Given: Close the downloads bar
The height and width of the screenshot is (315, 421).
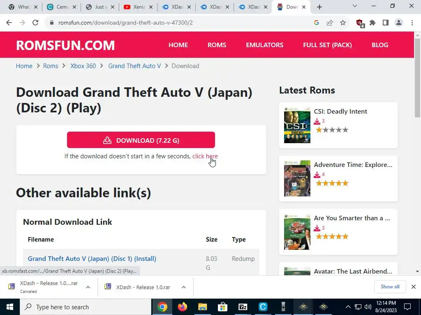Looking at the screenshot, I should tap(414, 287).
